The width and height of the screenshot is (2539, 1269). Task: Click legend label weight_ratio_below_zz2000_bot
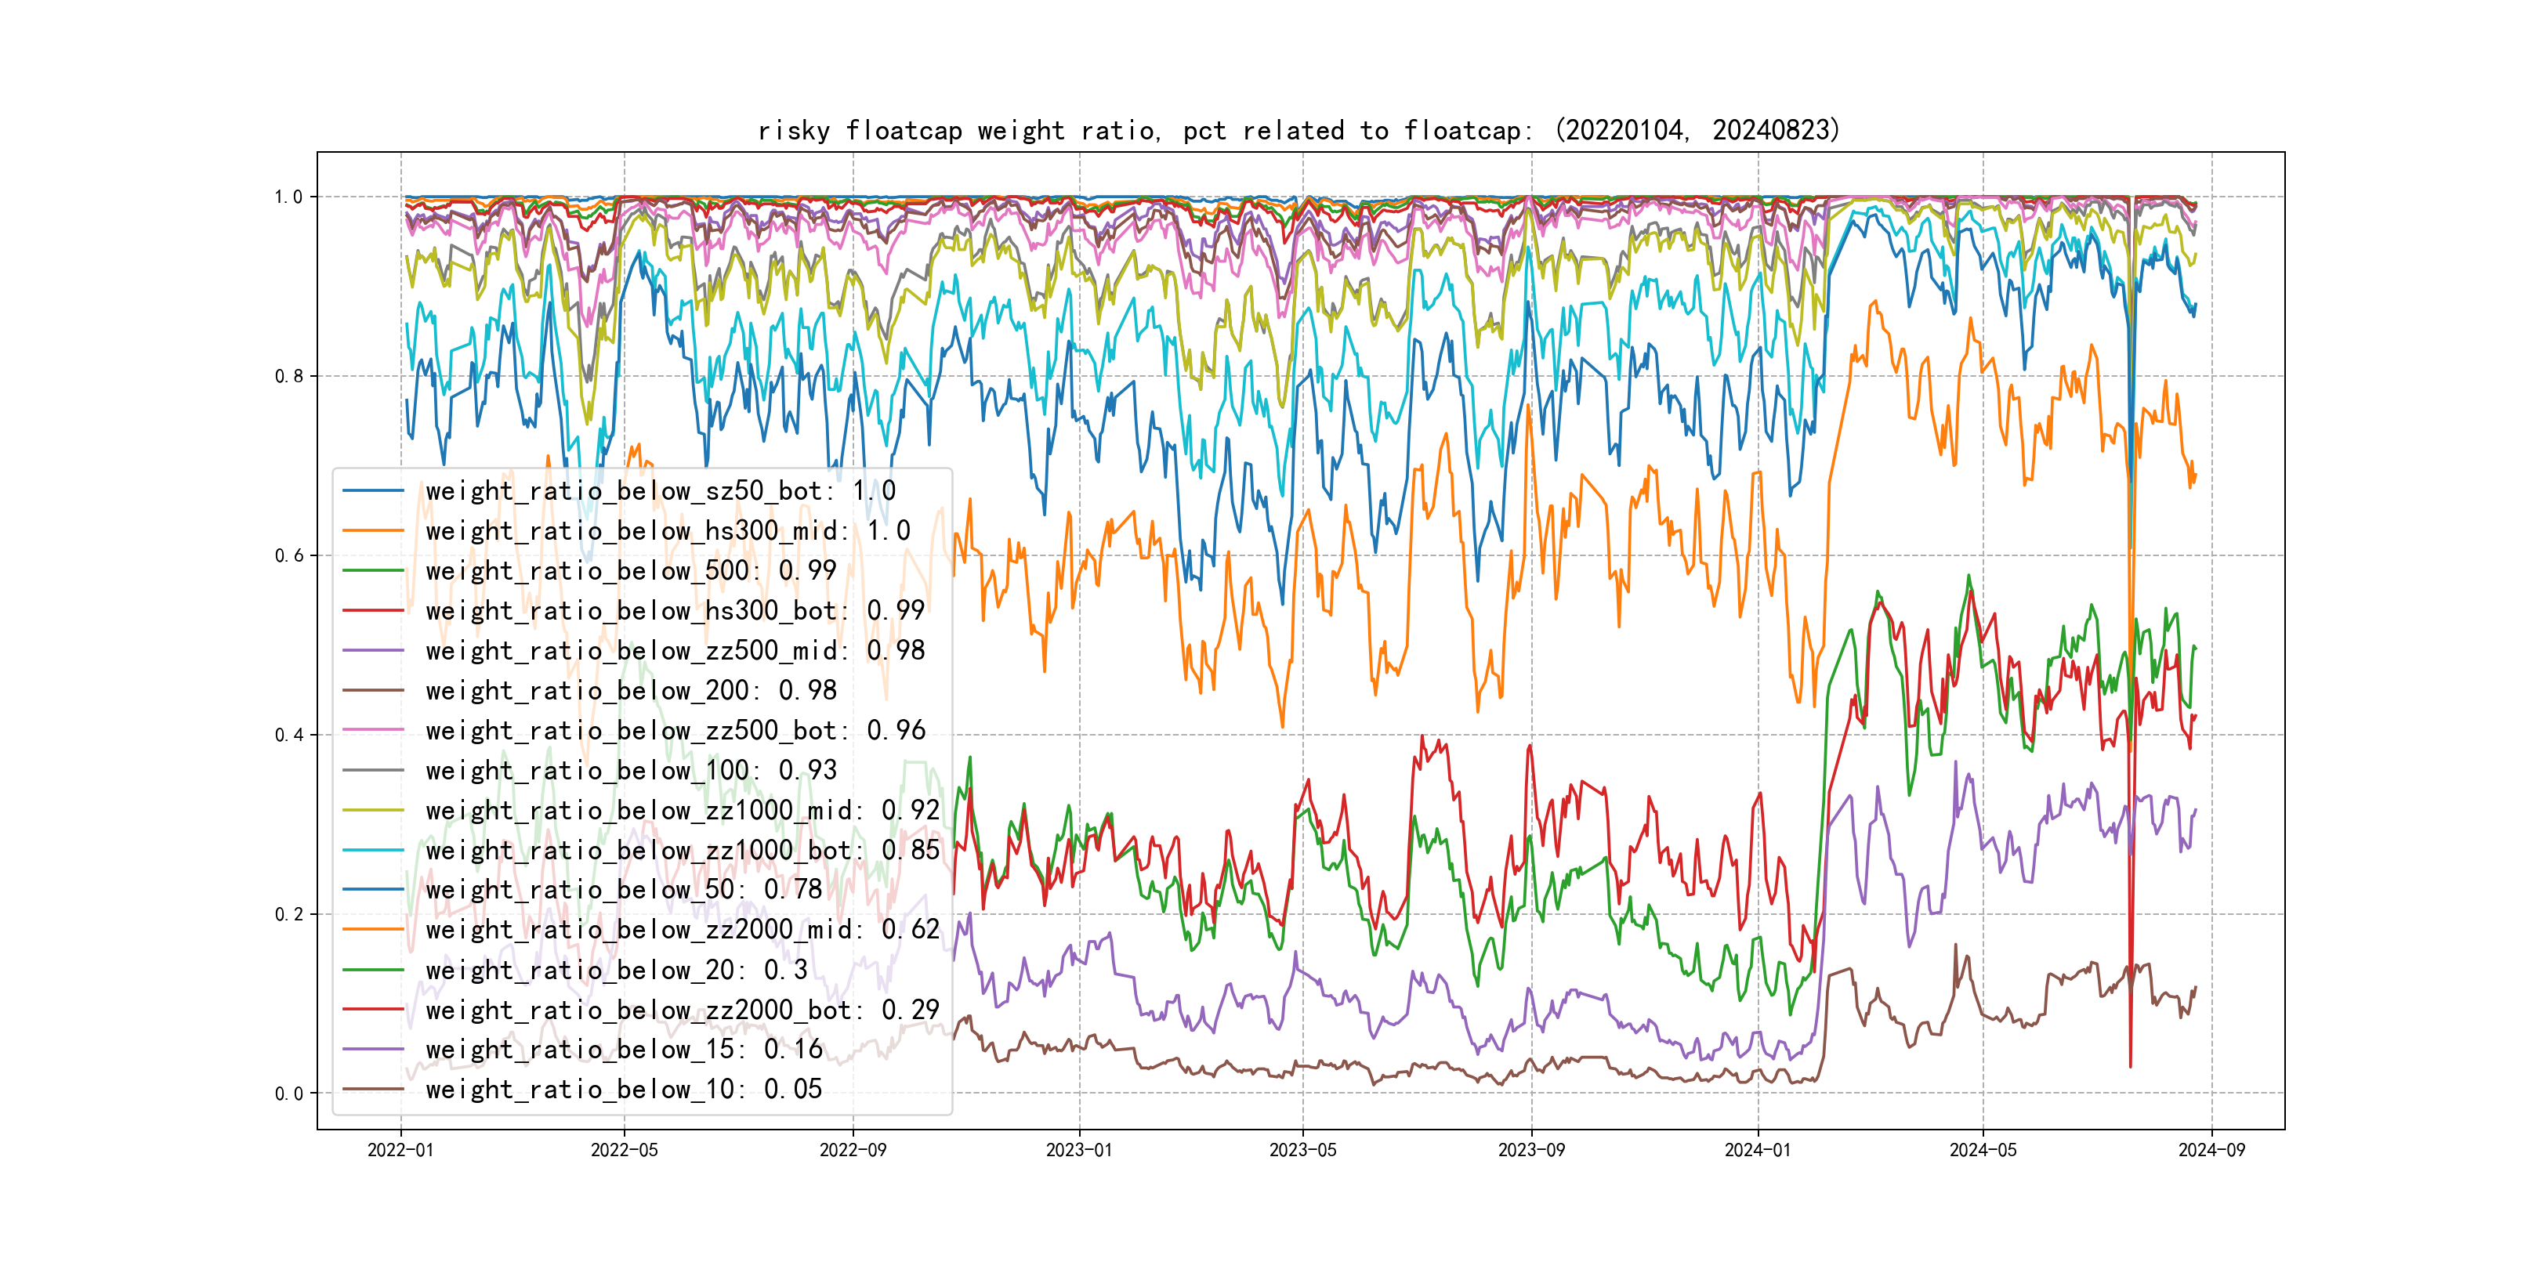point(682,1010)
